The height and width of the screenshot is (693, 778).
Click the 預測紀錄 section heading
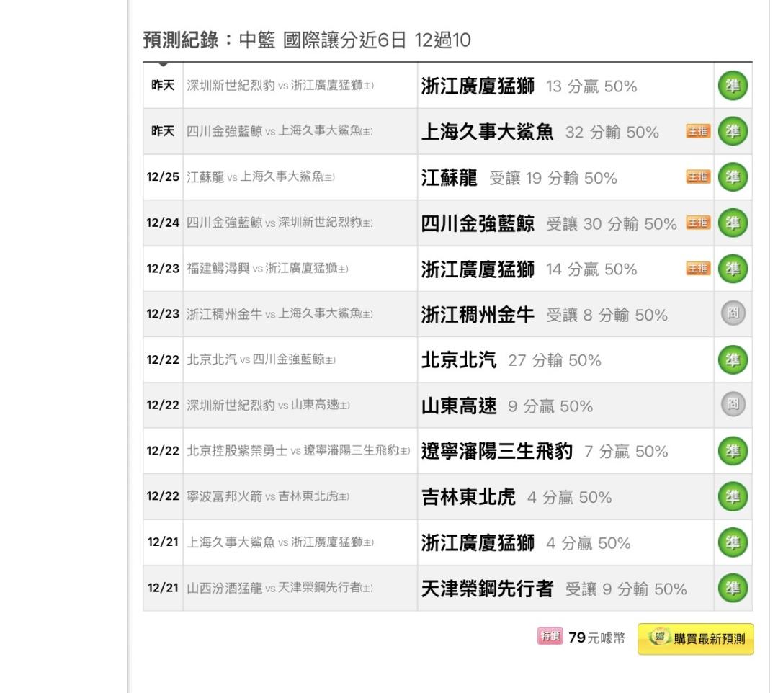pyautogui.click(x=187, y=40)
